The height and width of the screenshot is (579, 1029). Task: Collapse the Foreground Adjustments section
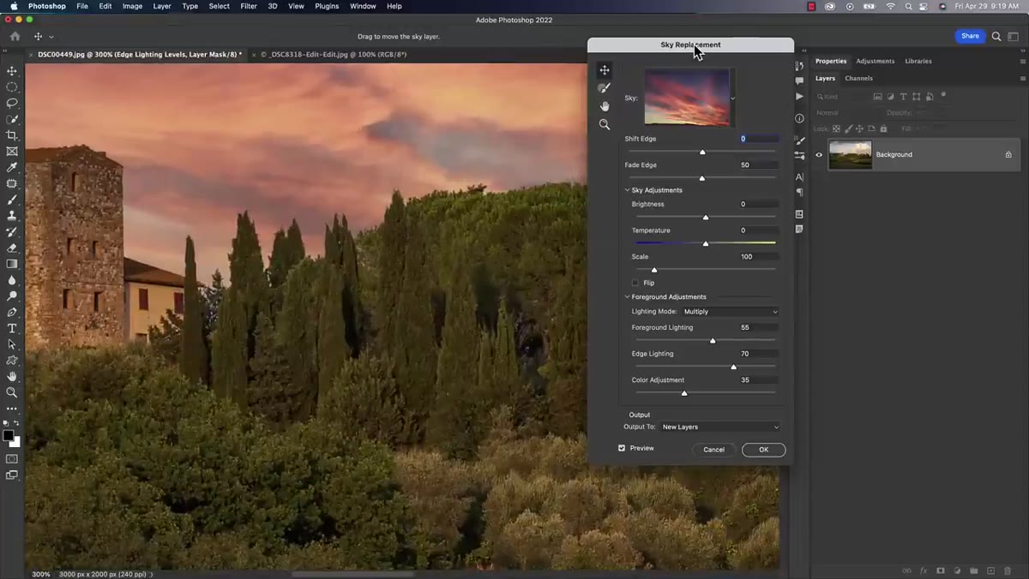tap(627, 297)
